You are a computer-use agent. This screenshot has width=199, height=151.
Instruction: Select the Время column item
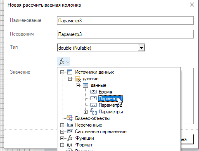[x=105, y=92]
